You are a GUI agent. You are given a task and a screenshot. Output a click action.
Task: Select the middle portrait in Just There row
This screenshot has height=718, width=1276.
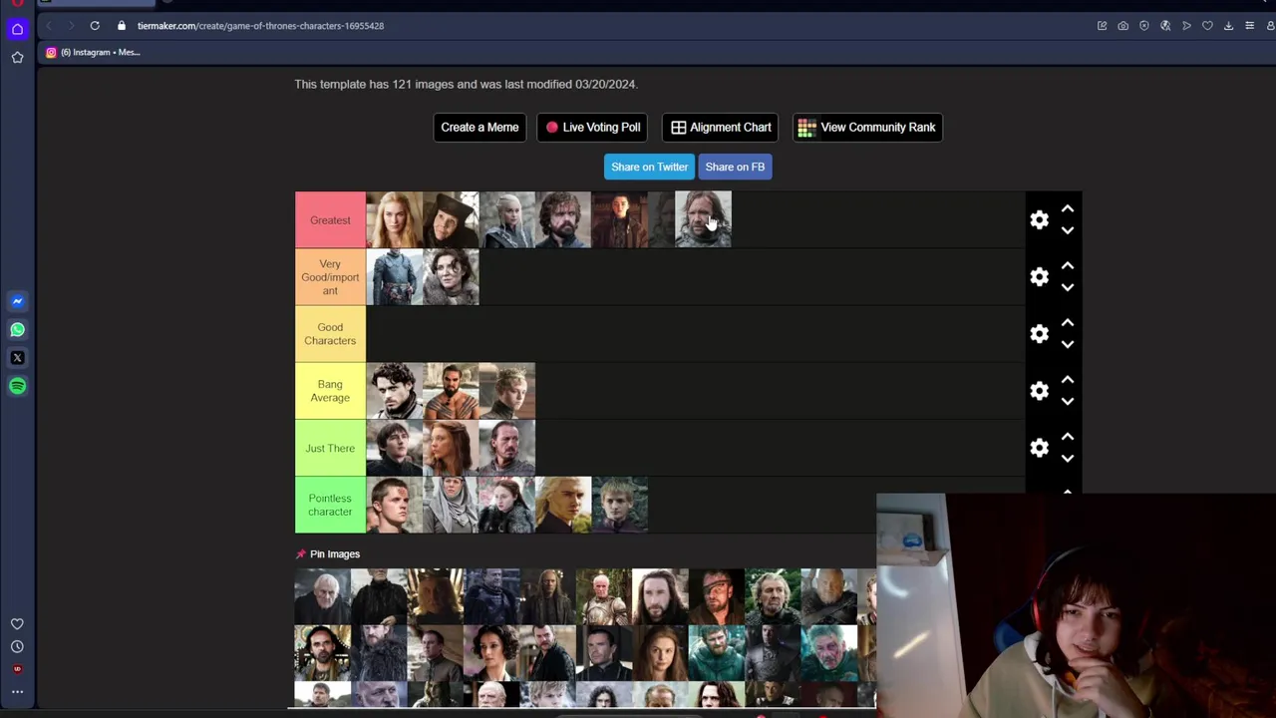(451, 448)
